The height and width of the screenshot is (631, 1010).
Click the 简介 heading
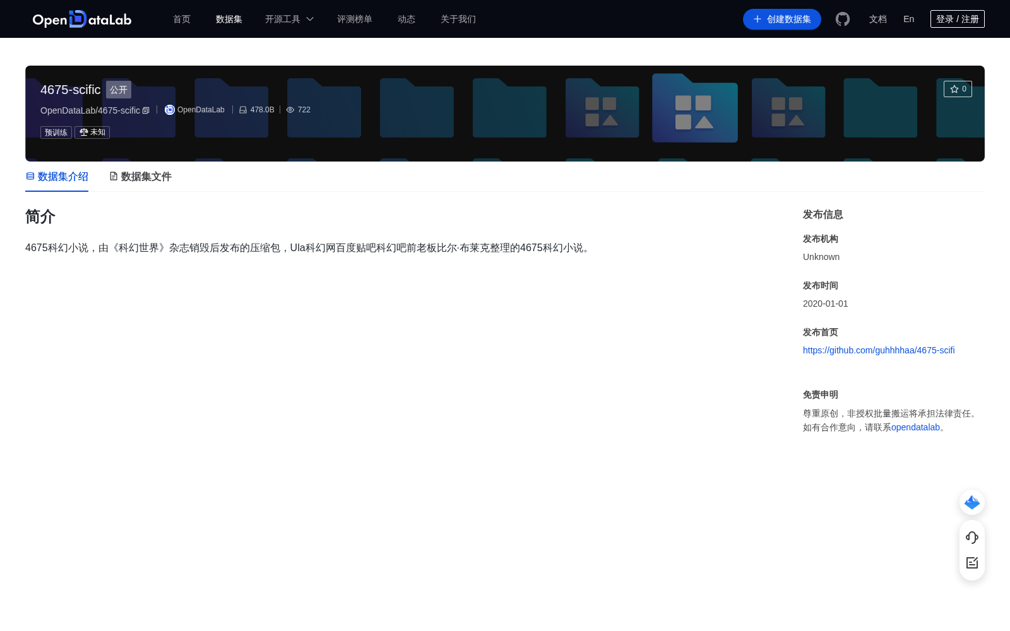(40, 216)
